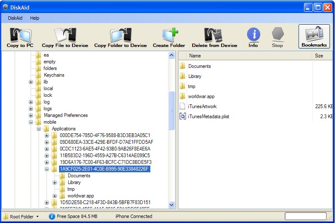Select 11B583D2-196D-4559 application folder
The image size is (335, 223).
pos(105,156)
